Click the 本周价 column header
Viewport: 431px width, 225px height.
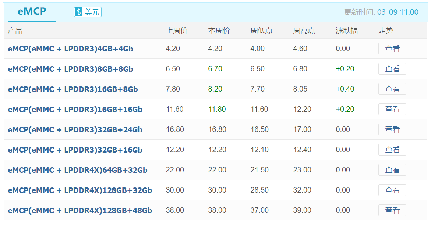click(x=219, y=31)
